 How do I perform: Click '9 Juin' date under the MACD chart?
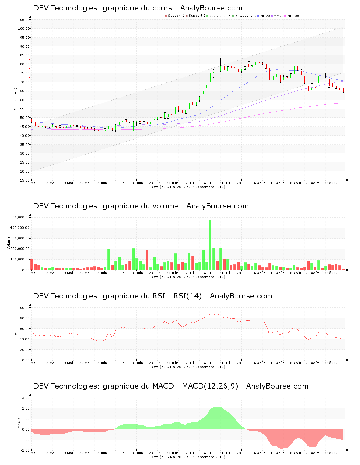119,453
